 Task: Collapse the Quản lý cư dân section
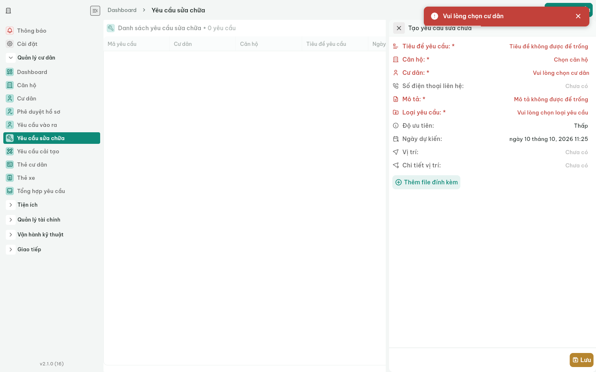(11, 58)
